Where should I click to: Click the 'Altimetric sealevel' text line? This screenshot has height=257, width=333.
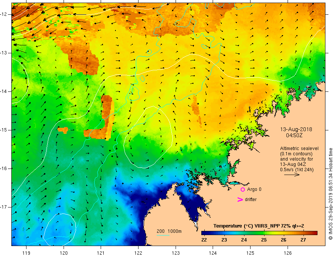click(x=299, y=149)
